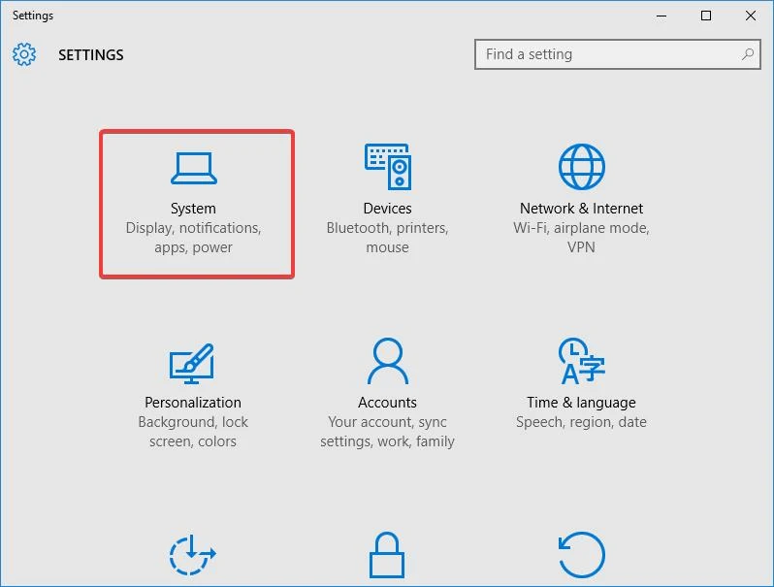Click the Time & language label
774x587 pixels.
(582, 403)
